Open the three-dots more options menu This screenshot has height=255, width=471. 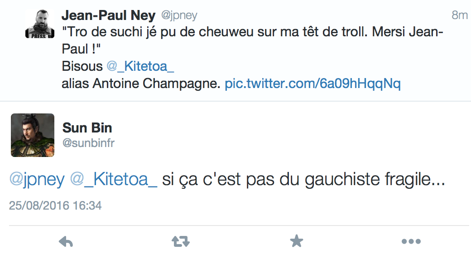[x=411, y=241]
